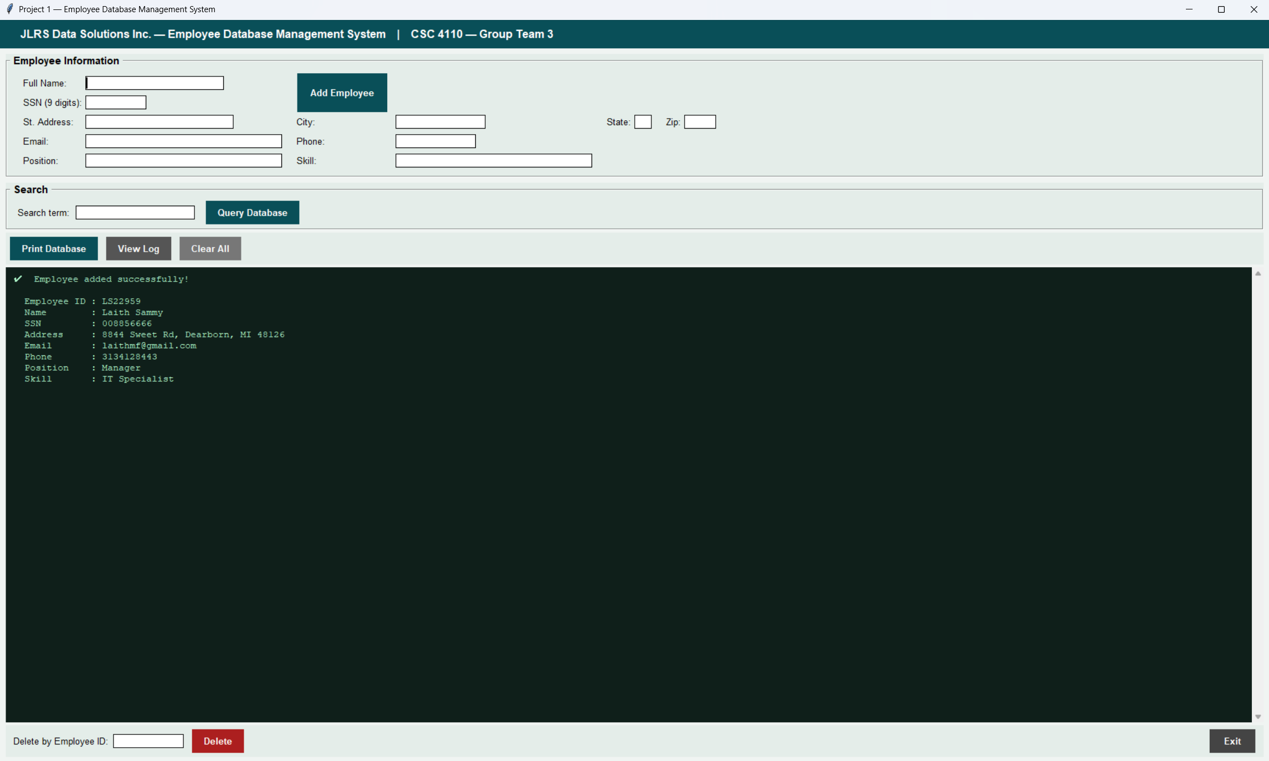Click the View Log button
Image resolution: width=1269 pixels, height=761 pixels.
coord(138,248)
